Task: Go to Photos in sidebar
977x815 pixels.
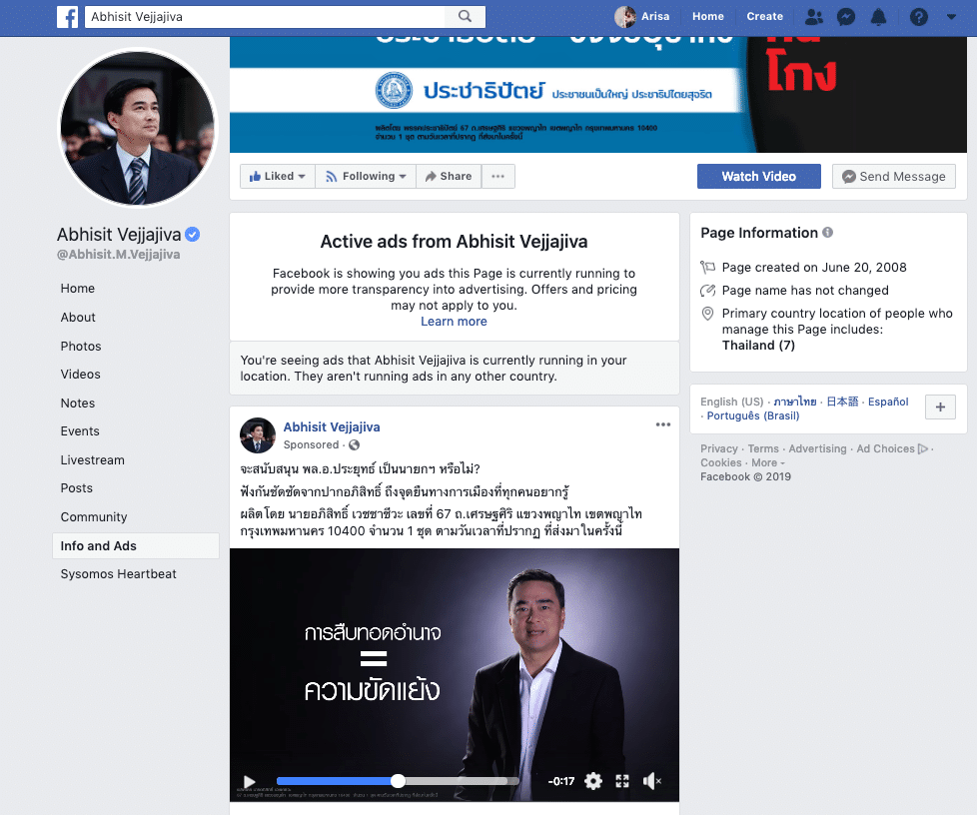Action: click(x=81, y=347)
